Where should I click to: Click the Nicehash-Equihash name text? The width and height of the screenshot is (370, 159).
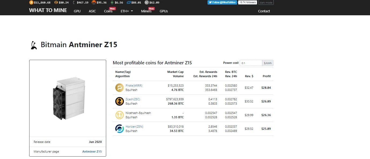pyautogui.click(x=138, y=113)
